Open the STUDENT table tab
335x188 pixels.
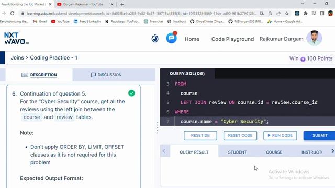(x=237, y=152)
